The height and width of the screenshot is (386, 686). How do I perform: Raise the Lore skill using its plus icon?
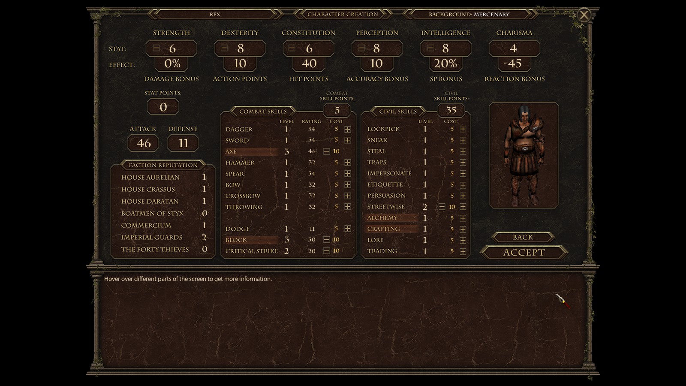[x=463, y=240]
